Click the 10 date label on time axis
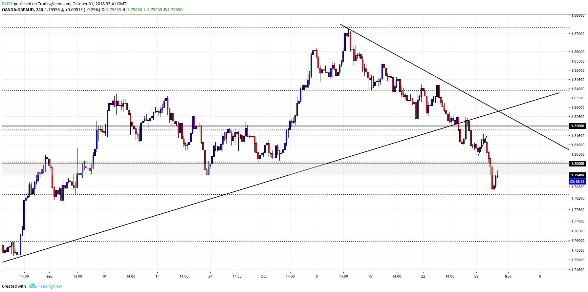 coord(104,276)
